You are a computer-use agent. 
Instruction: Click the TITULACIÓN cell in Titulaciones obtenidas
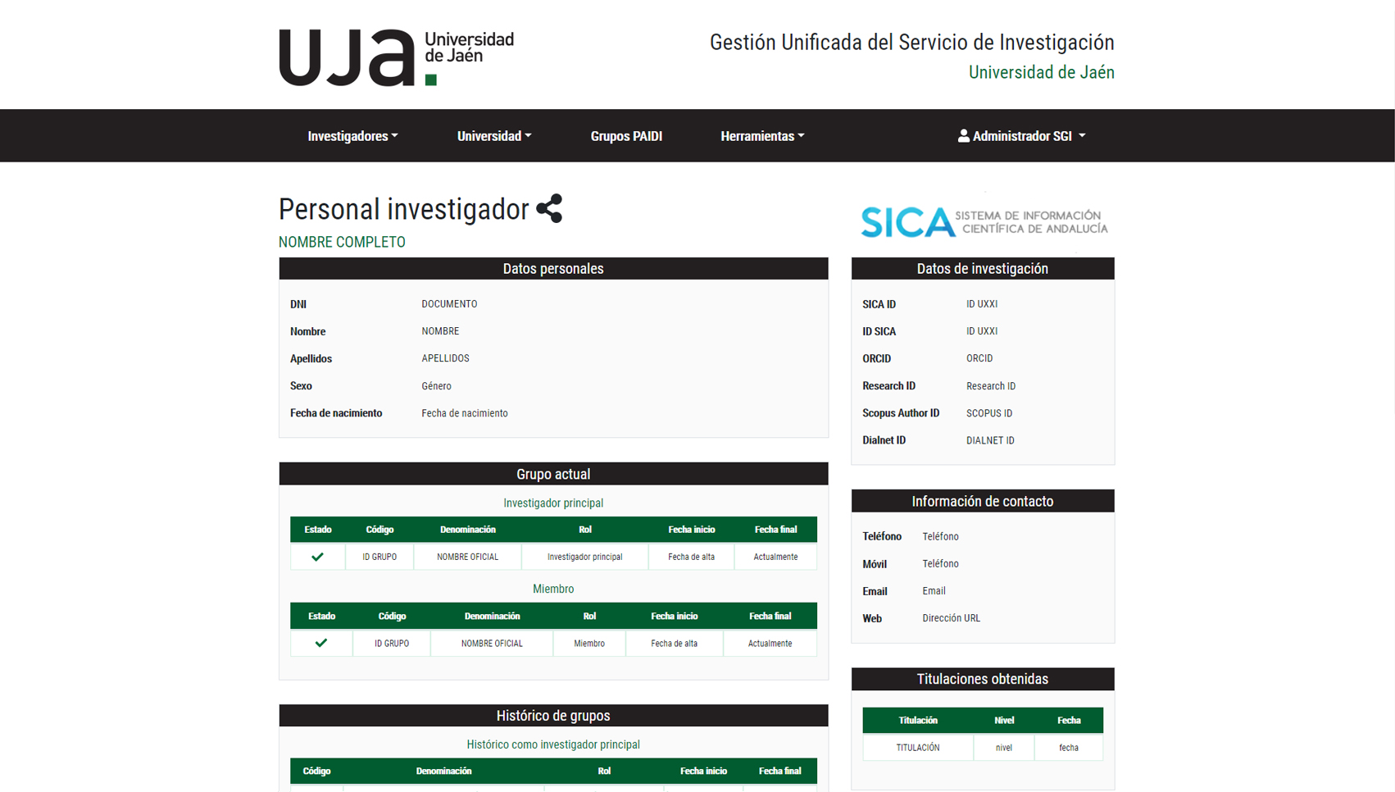click(918, 747)
